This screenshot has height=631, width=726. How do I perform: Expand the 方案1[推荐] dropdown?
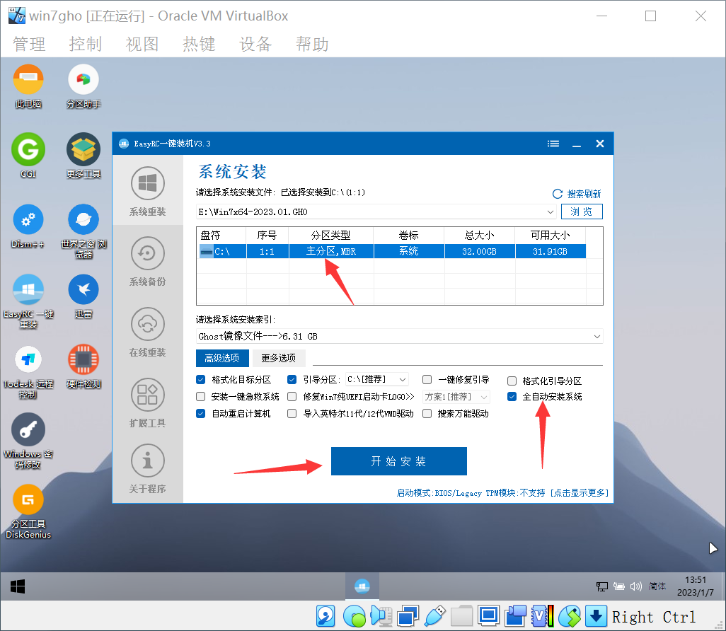point(484,397)
